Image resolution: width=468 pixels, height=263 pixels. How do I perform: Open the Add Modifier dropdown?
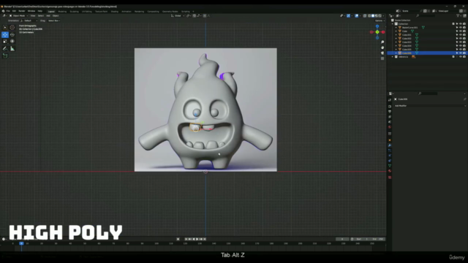point(430,106)
